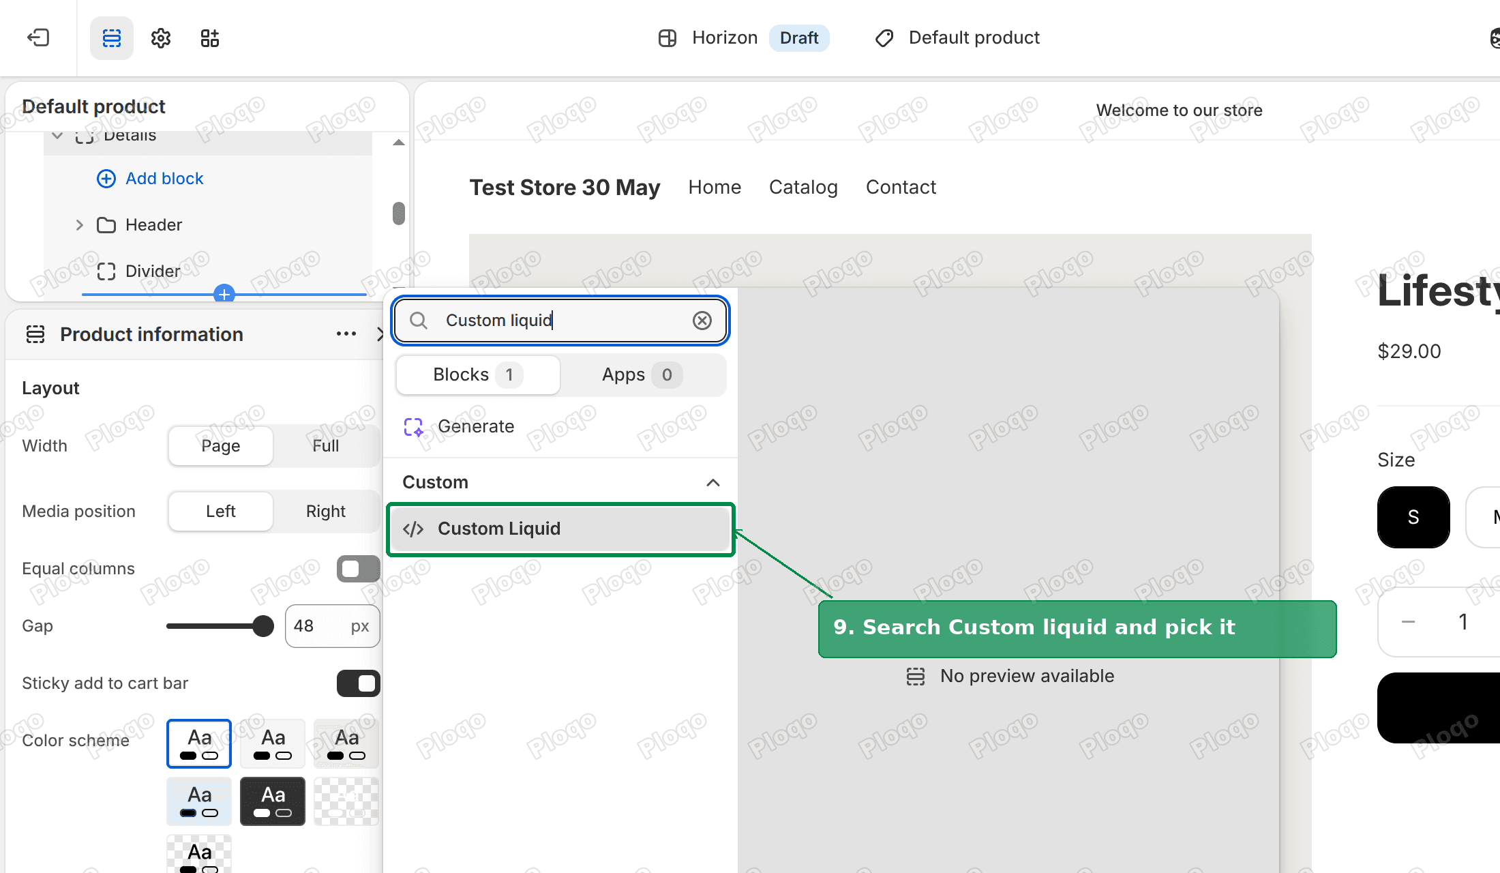Click the sidebar scrollbar thumb
Viewport: 1500px width, 873px height.
tap(399, 213)
